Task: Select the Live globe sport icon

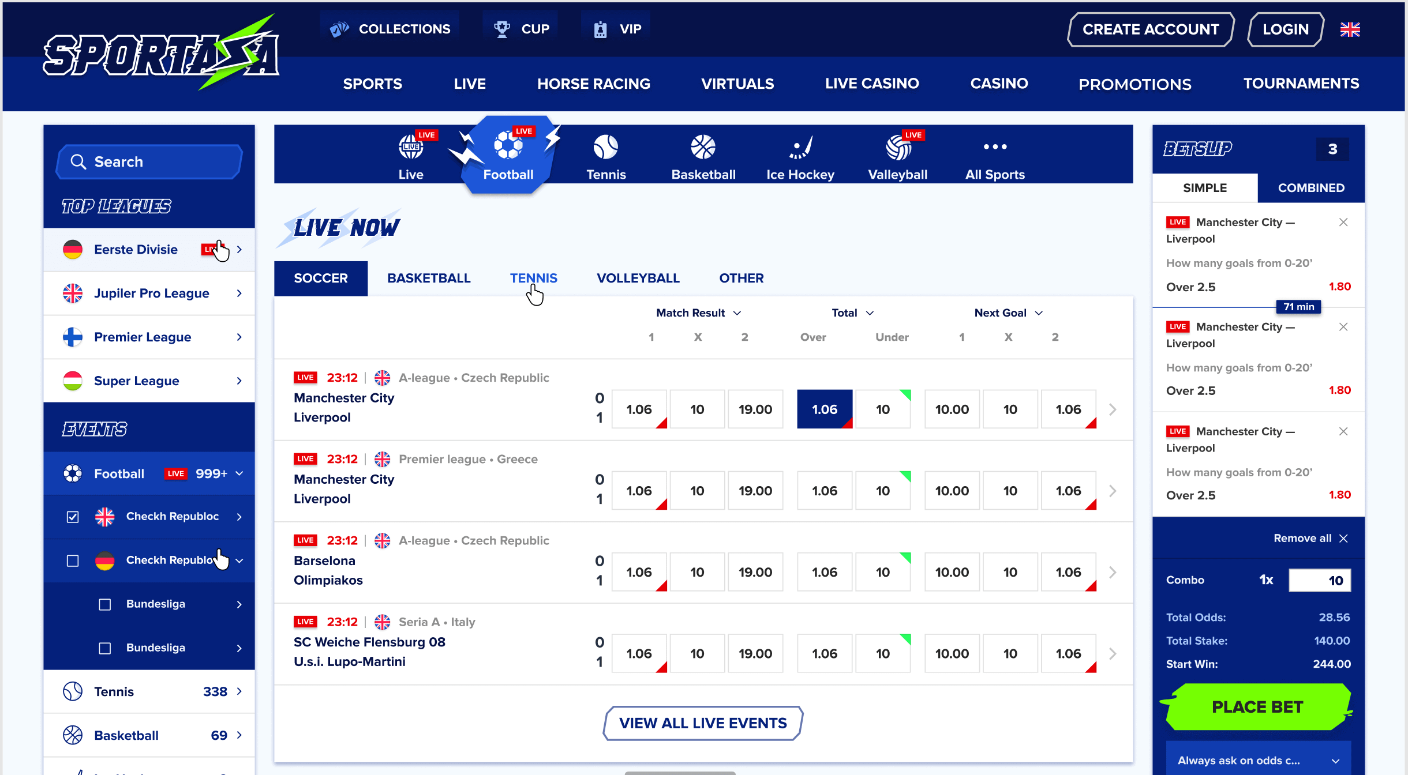Action: 411,147
